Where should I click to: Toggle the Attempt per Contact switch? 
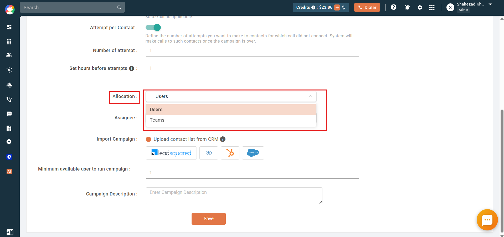point(153,27)
